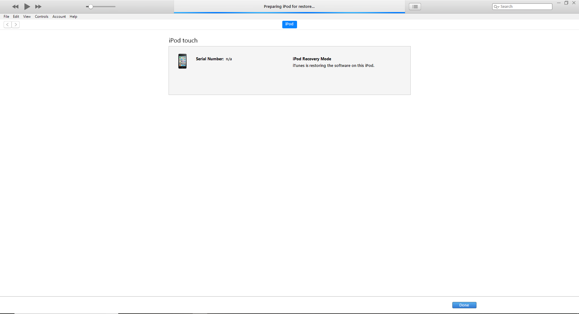
Task: Open the Help menu
Action: coord(73,17)
